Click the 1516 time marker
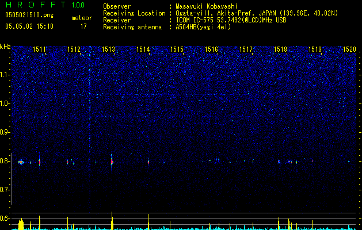This screenshot has width=362, height=230. click(212, 49)
